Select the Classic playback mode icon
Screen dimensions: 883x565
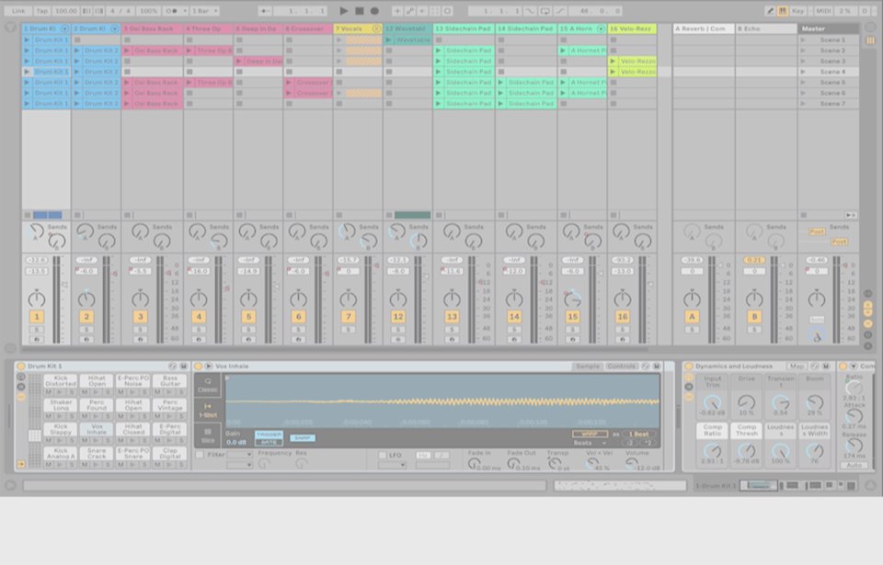click(208, 383)
